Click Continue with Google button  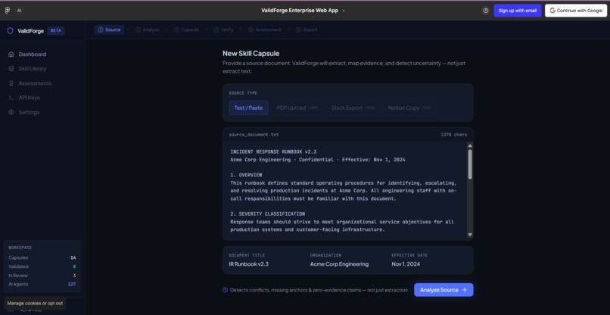576,11
